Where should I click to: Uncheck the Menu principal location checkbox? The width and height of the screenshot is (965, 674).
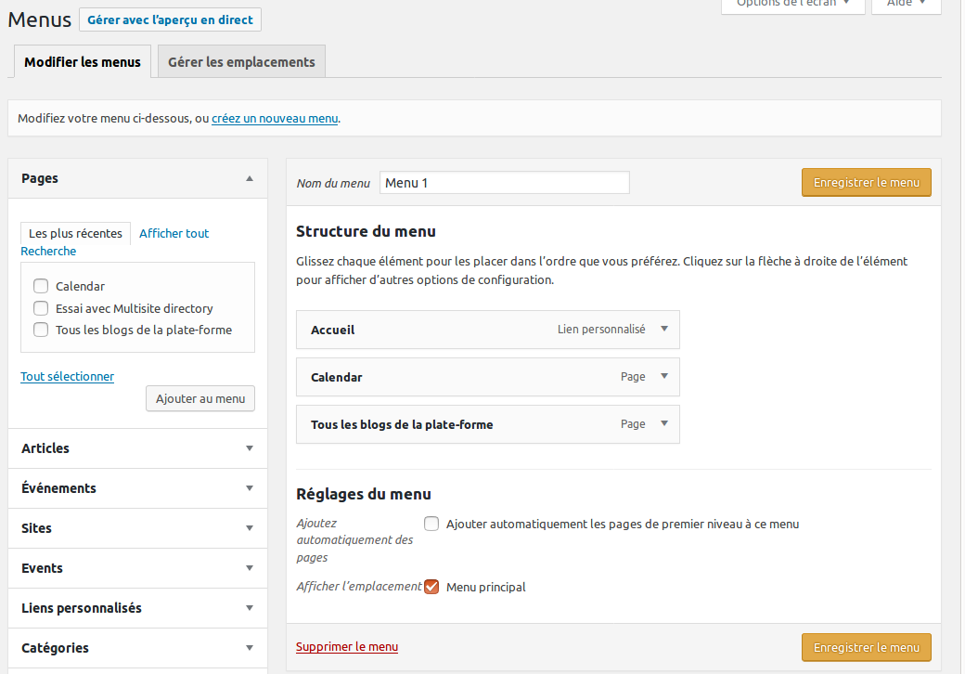pyautogui.click(x=431, y=587)
